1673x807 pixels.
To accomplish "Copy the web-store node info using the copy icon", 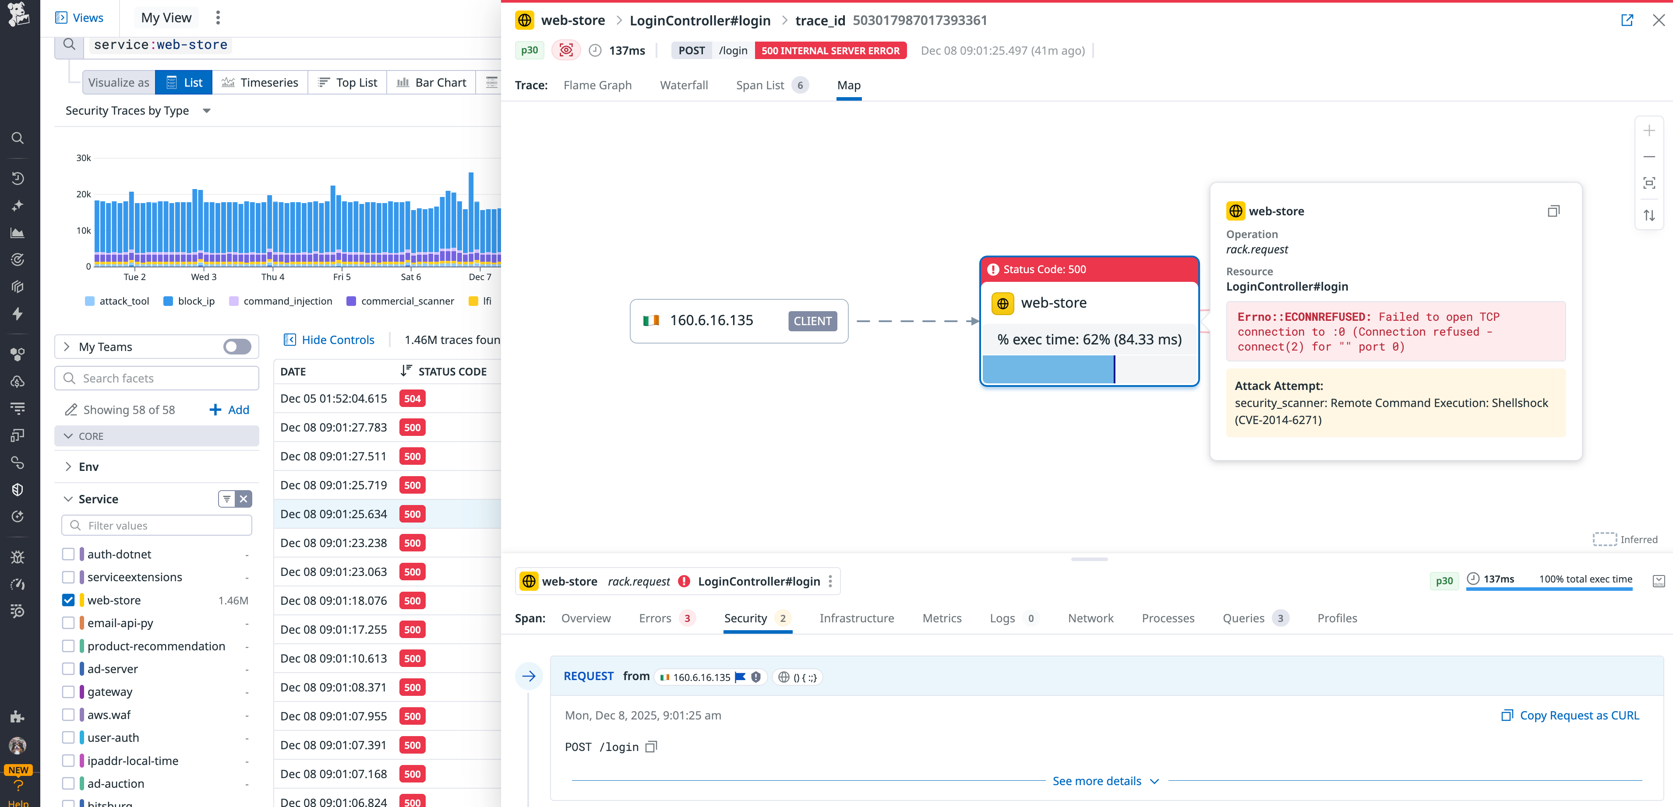I will point(1553,211).
